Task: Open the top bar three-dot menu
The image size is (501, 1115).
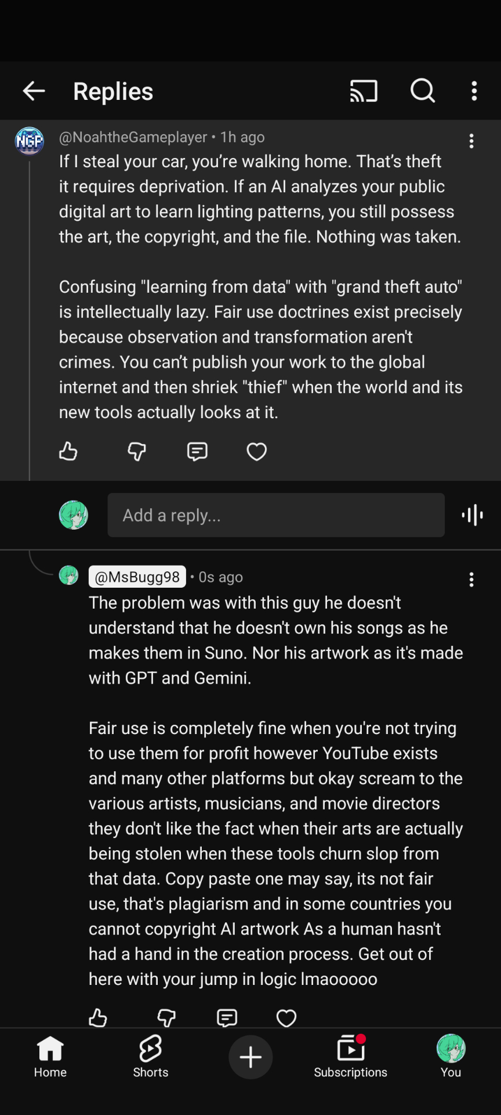Action: [x=474, y=91]
